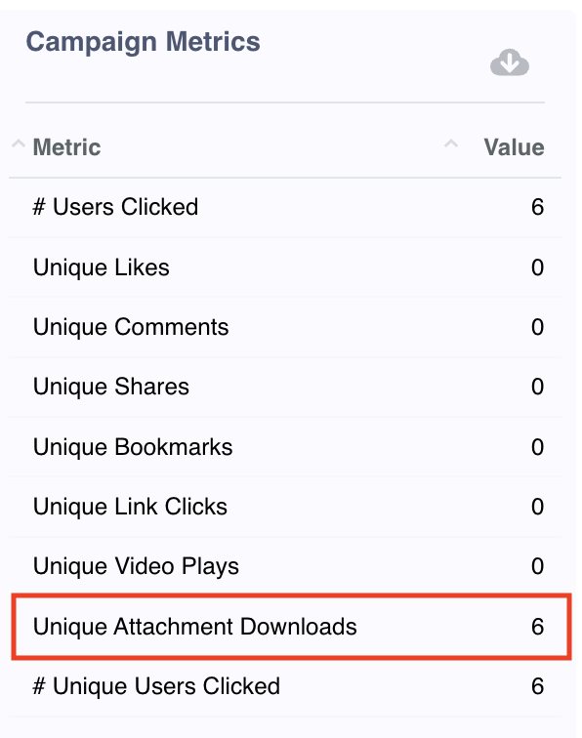Select the Unique Comments row

285,327
